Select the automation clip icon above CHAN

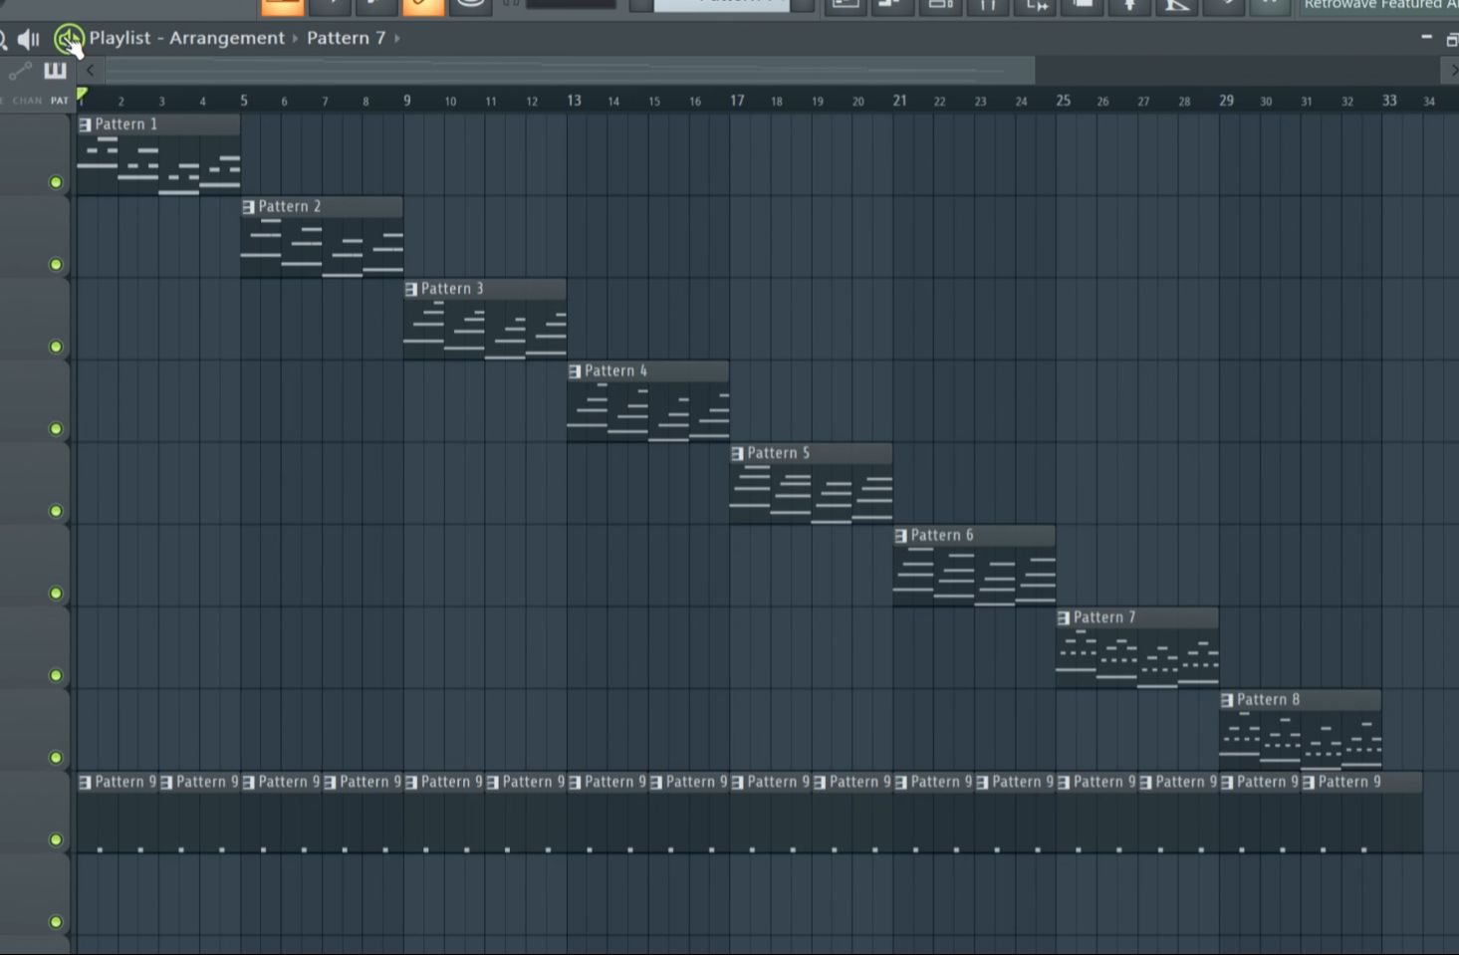20,71
